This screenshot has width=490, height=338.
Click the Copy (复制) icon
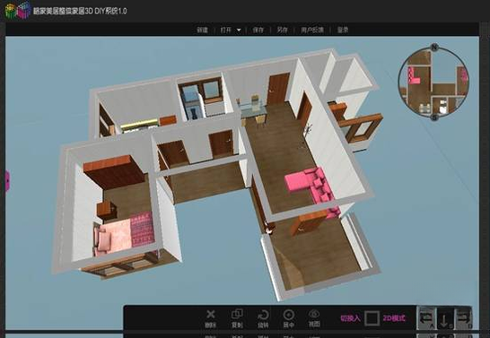click(237, 314)
